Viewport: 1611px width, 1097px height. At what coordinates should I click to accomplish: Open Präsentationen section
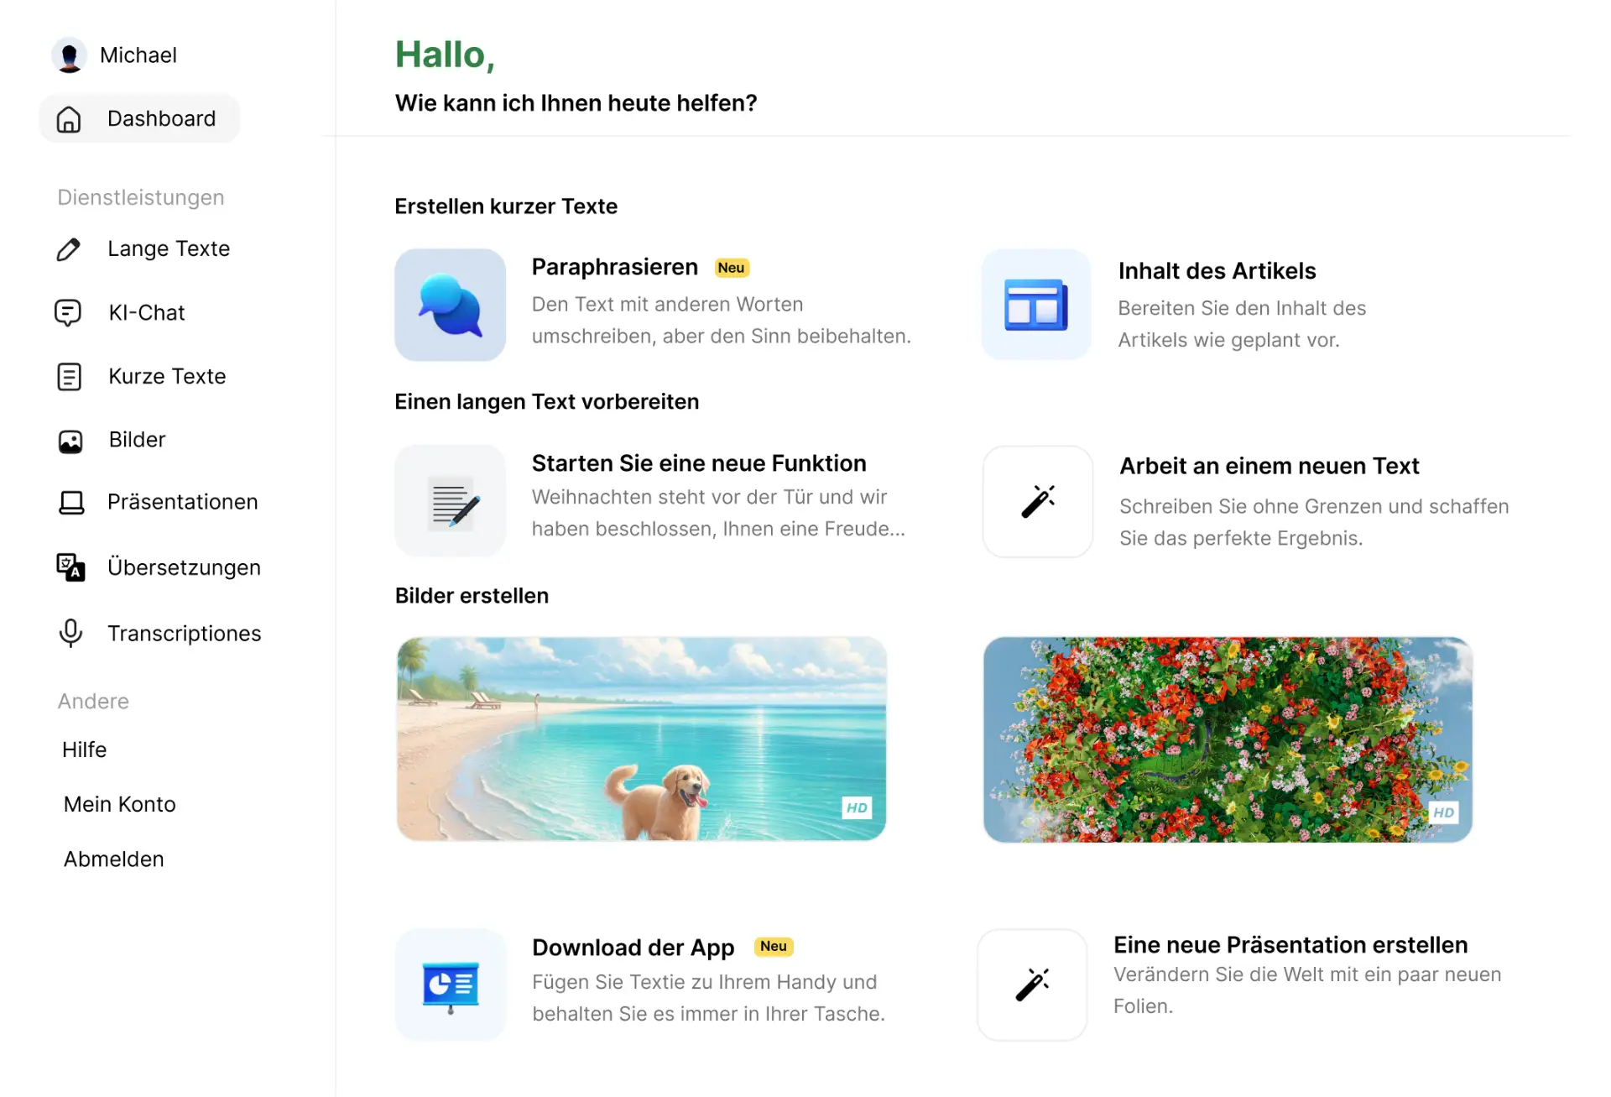coord(181,502)
